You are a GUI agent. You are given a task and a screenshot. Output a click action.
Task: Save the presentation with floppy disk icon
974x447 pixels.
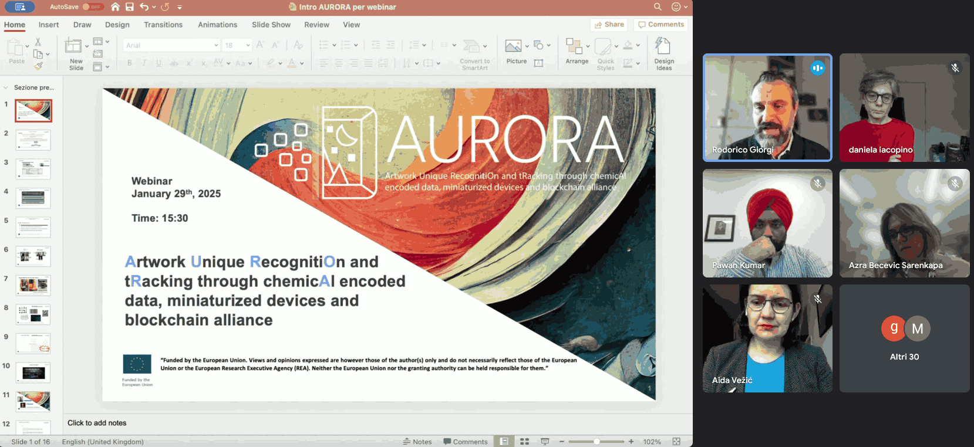[x=130, y=7]
